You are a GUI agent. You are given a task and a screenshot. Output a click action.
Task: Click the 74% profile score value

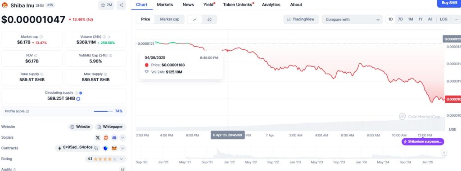119,111
